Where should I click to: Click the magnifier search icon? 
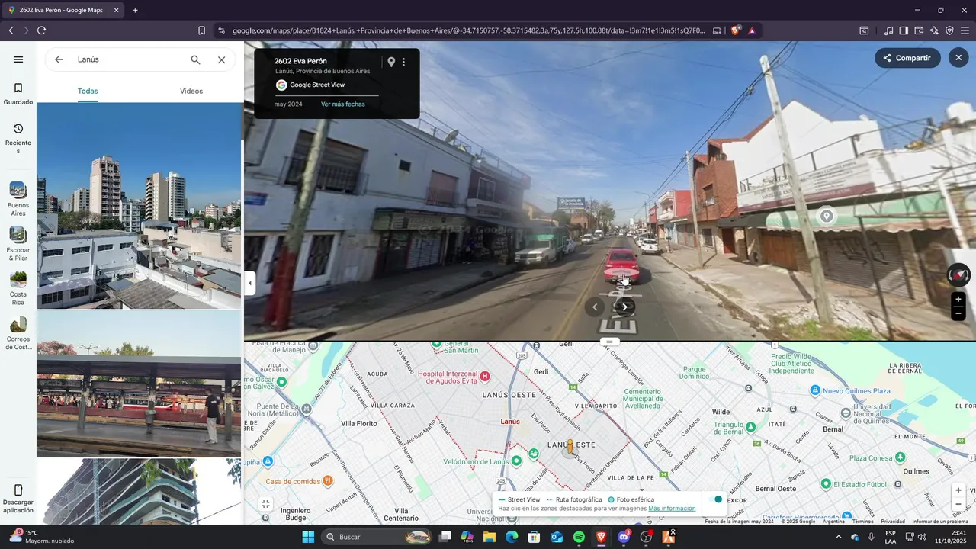click(195, 59)
